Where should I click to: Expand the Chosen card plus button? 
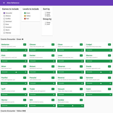53,44
